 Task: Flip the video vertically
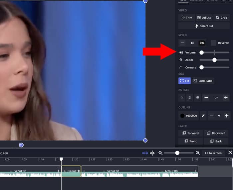pyautogui.click(x=197, y=98)
